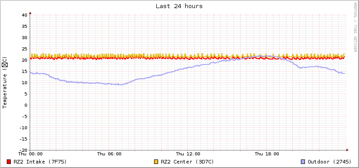Screen dimensions: 359x168
Task: Click the 'Thu 06:00' x-axis label
Action: tap(109, 154)
